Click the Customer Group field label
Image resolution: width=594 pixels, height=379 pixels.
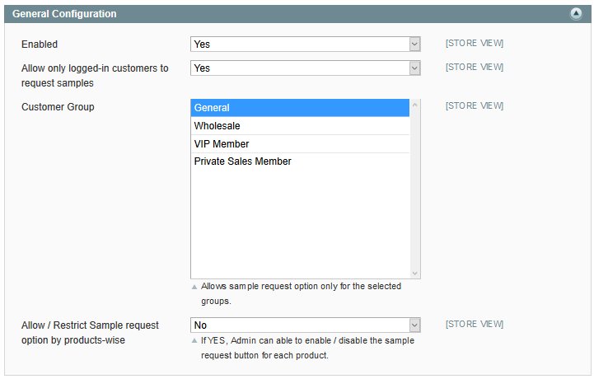(58, 107)
